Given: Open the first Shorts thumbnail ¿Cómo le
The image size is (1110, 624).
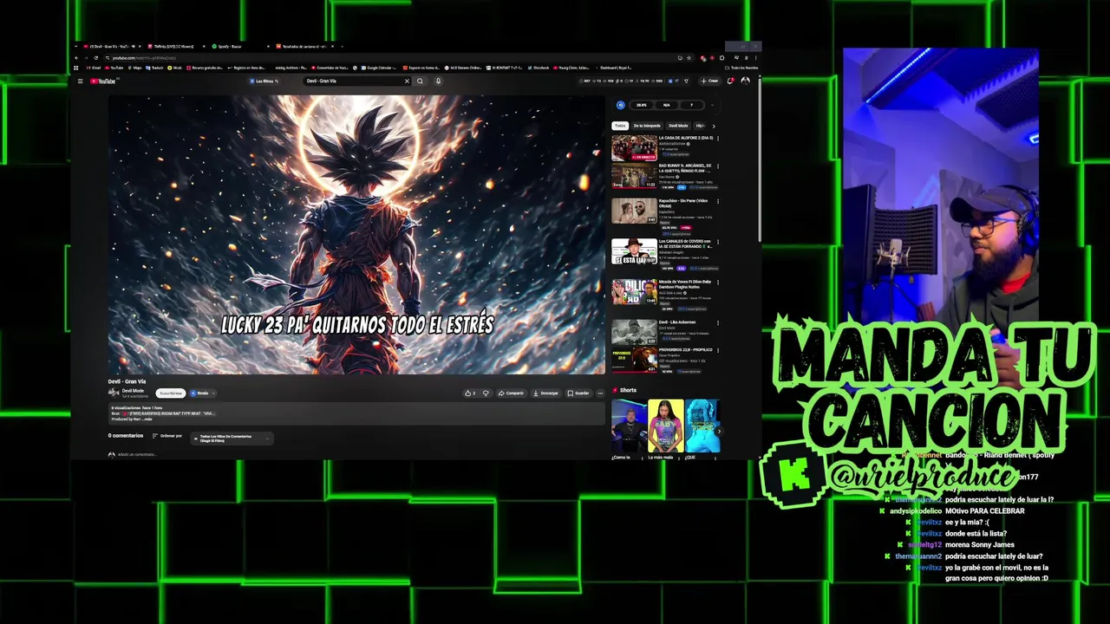Looking at the screenshot, I should pos(629,426).
